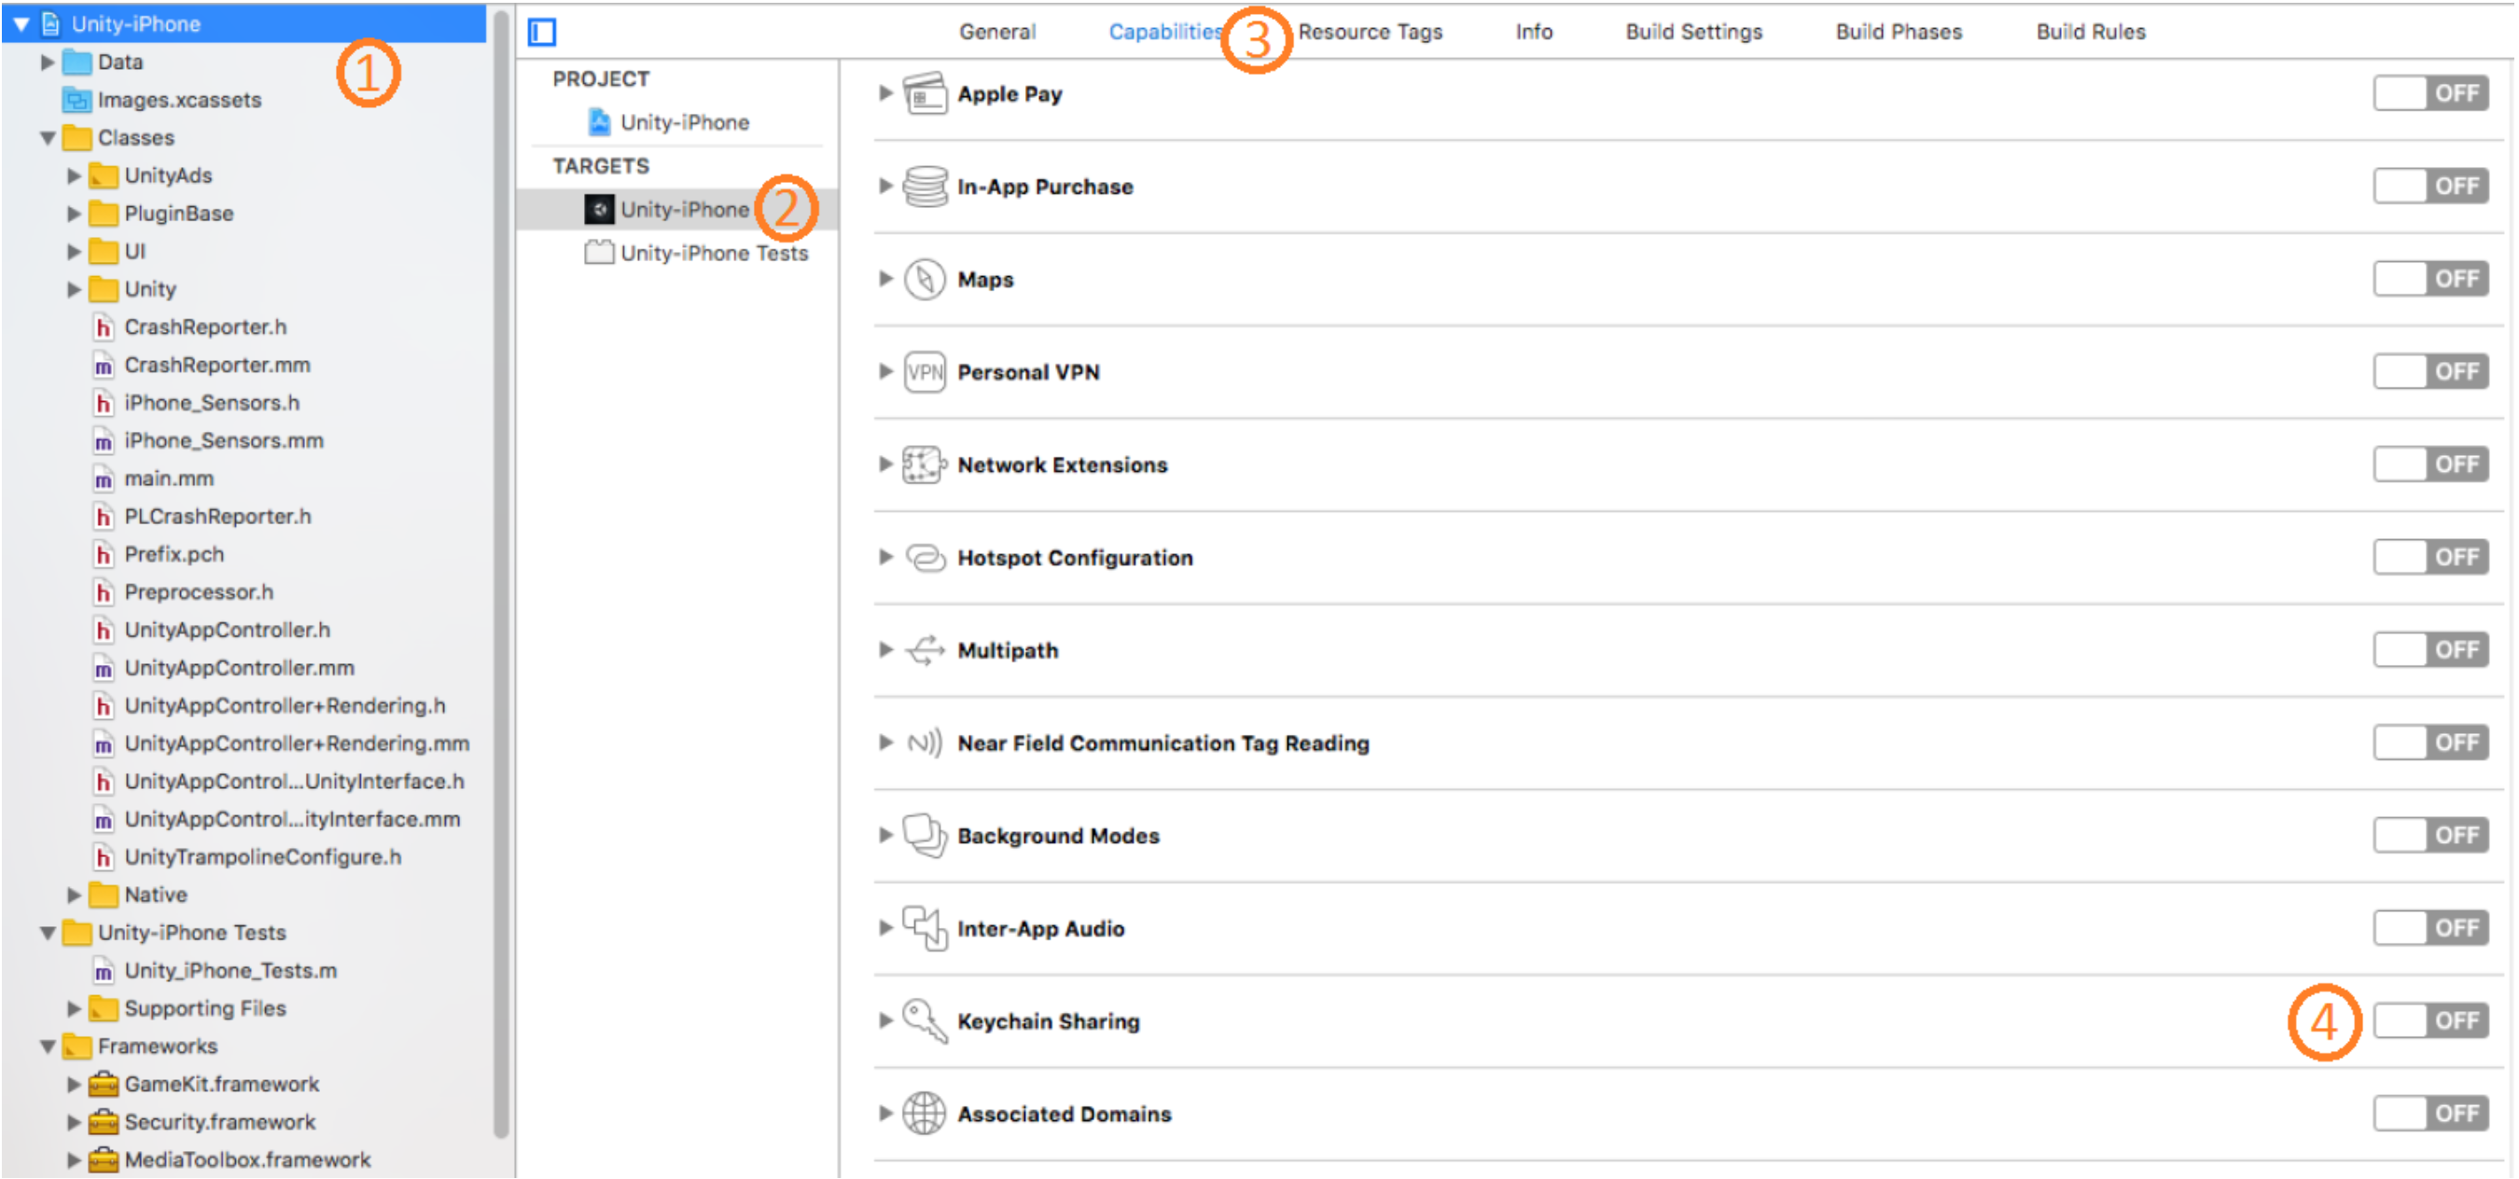This screenshot has height=1179, width=2519.
Task: Enable the Associated Domains switch
Action: (2431, 1114)
